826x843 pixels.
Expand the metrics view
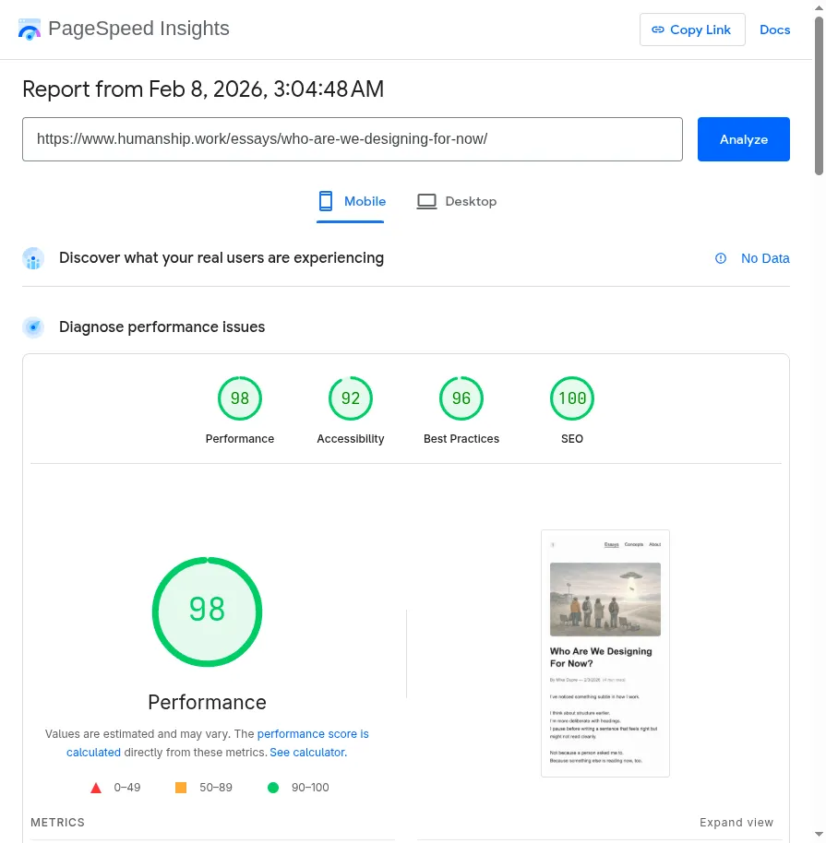tap(736, 823)
